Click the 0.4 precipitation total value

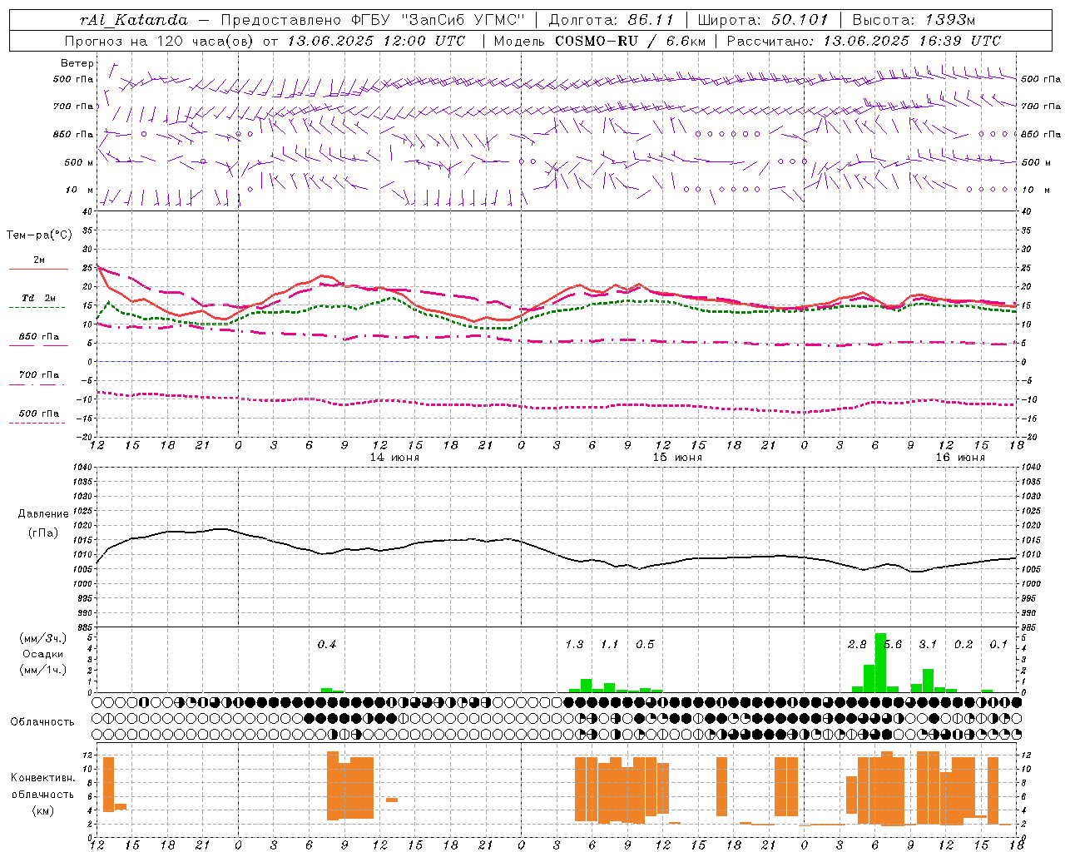(327, 645)
